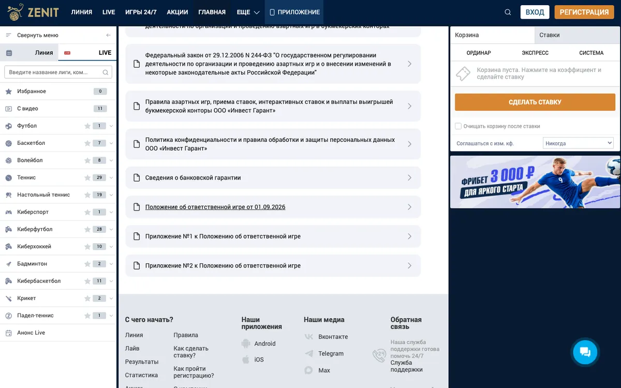The width and height of the screenshot is (621, 388).
Task: Click the РЕГИСТРАЦИЯ button
Action: pos(584,12)
